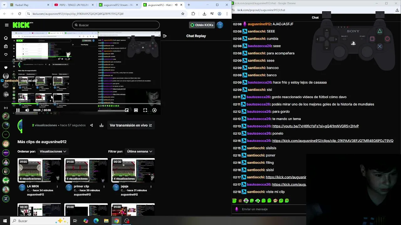
Task: Open santiocchi's kick.com link at 02:17
Action: (286, 177)
